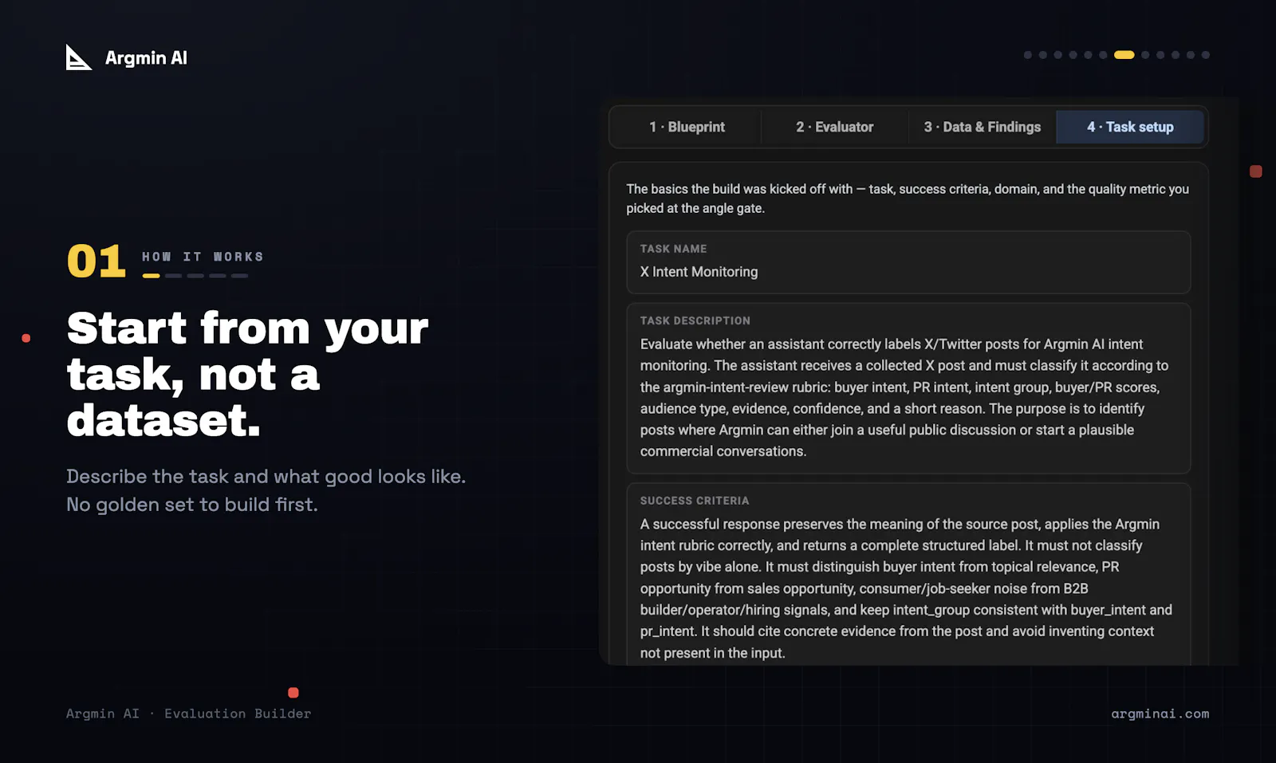Screen dimensions: 1276x763
Task: Go to the first slide pagination dot
Action: 1028,55
